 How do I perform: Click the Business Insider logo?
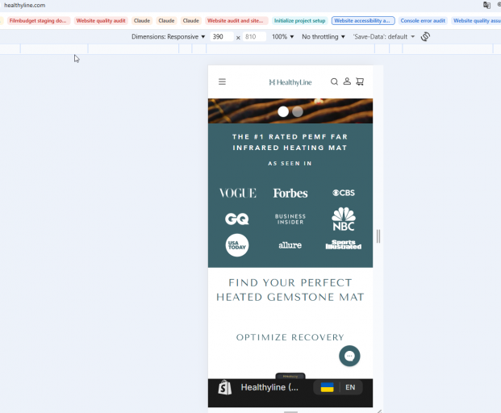point(290,219)
